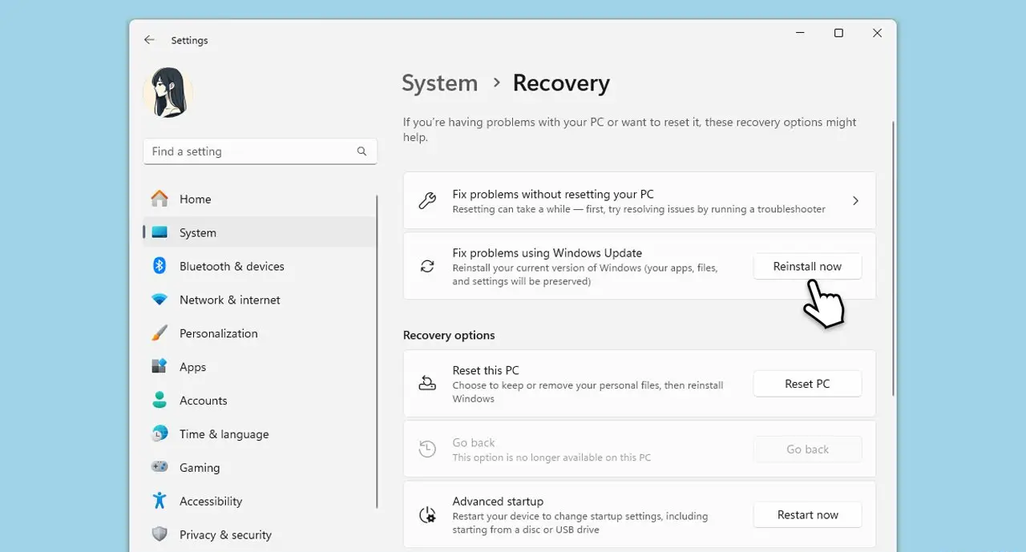1026x552 pixels.
Task: Open Privacy & security label
Action: click(x=225, y=535)
